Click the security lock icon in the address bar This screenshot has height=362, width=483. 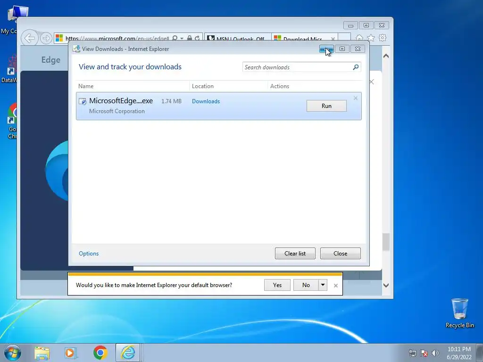pos(190,38)
